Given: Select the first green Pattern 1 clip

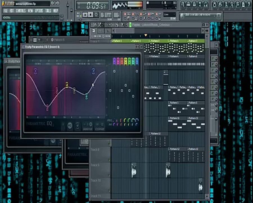Looking at the screenshot, I should coord(121,41).
